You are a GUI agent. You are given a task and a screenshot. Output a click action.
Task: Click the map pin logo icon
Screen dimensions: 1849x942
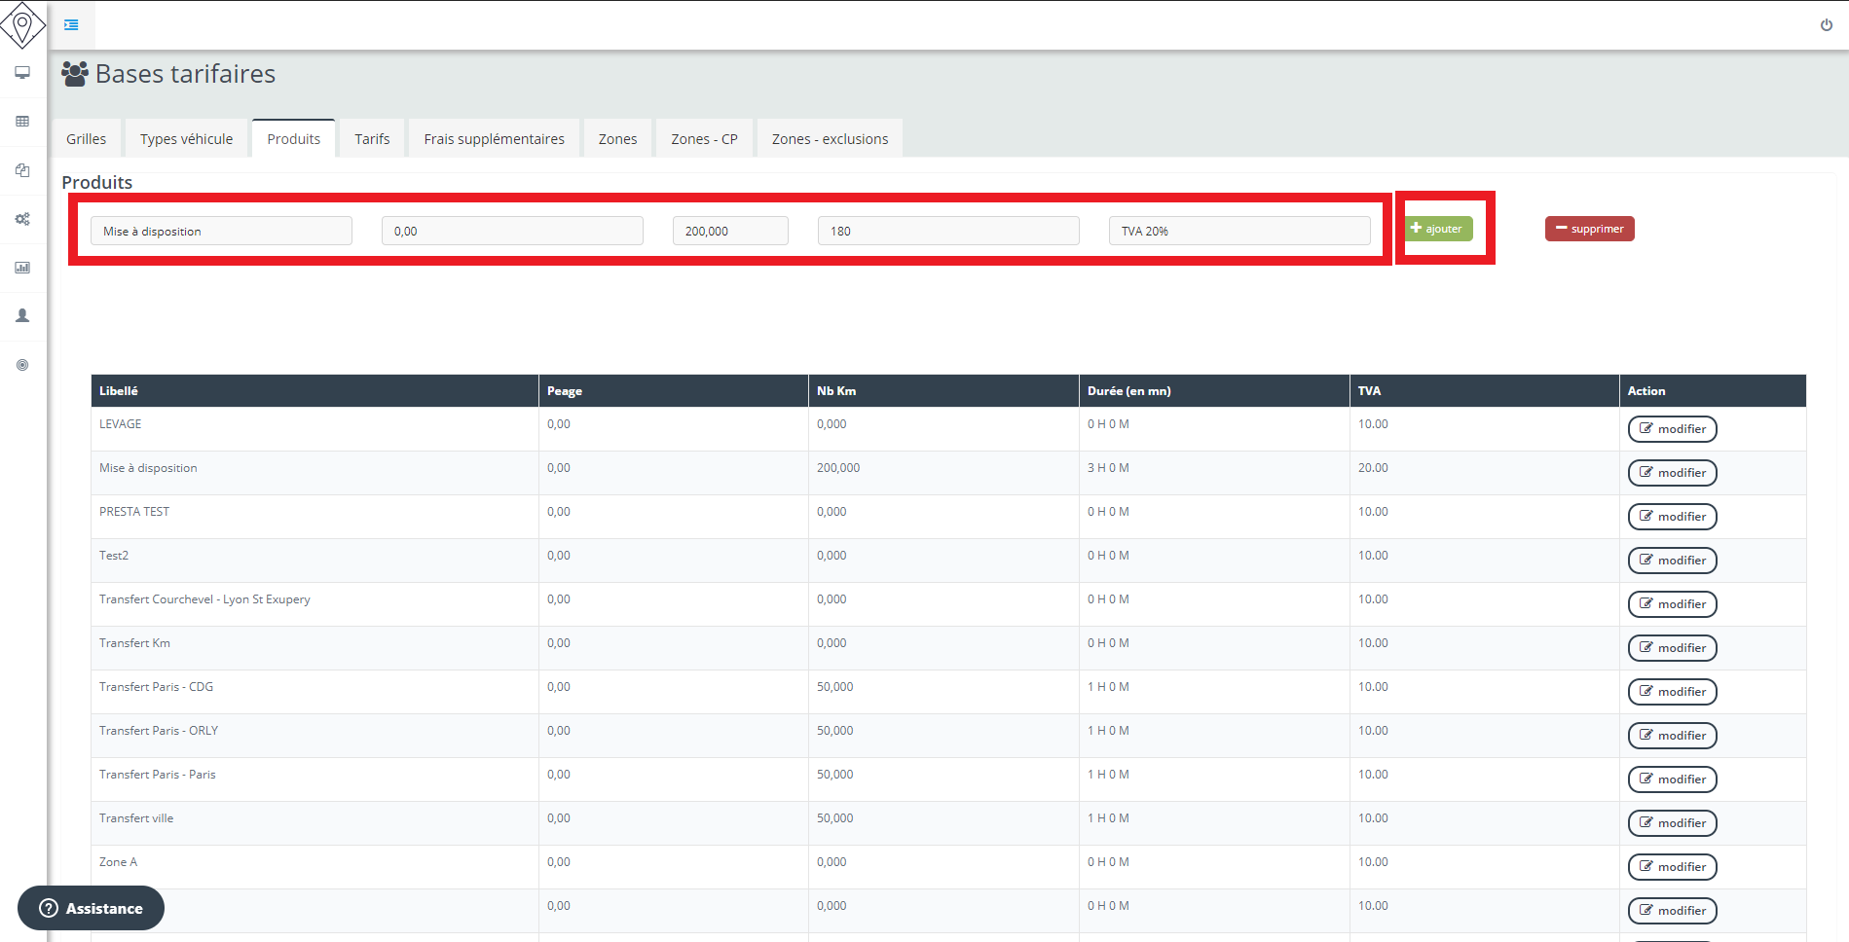[x=22, y=24]
